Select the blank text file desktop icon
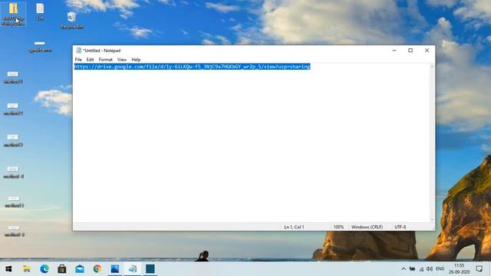This screenshot has width=491, height=276. coord(40,11)
